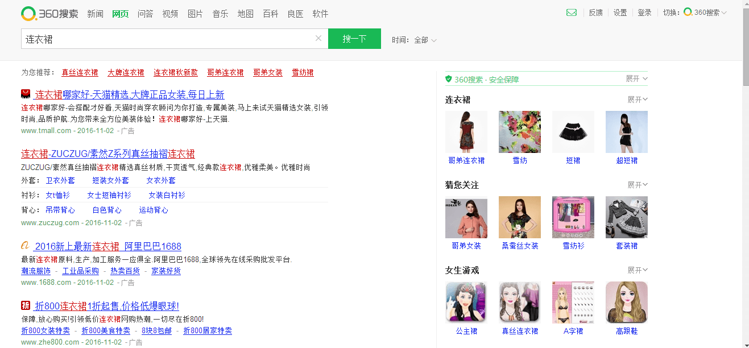Screen dimensions: 749x348
Task: Click the 360搜索 logo
Action: pos(50,13)
